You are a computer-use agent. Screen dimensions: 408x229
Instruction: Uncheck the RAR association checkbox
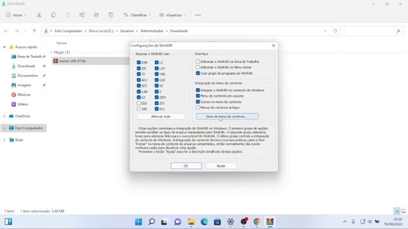(x=139, y=62)
